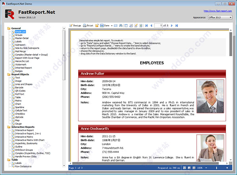This screenshot has height=175, width=237.
Task: Select the CellularText item
Action: [x=21, y=111]
